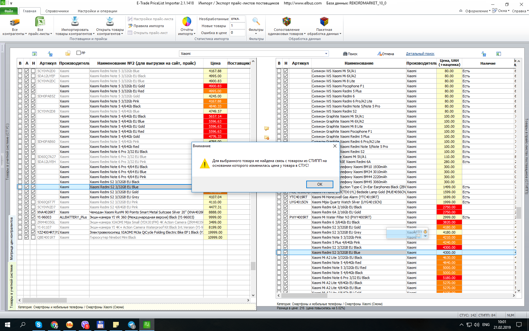This screenshot has width=529, height=331.
Task: Click the Новые товары value field
Action: coord(238,26)
